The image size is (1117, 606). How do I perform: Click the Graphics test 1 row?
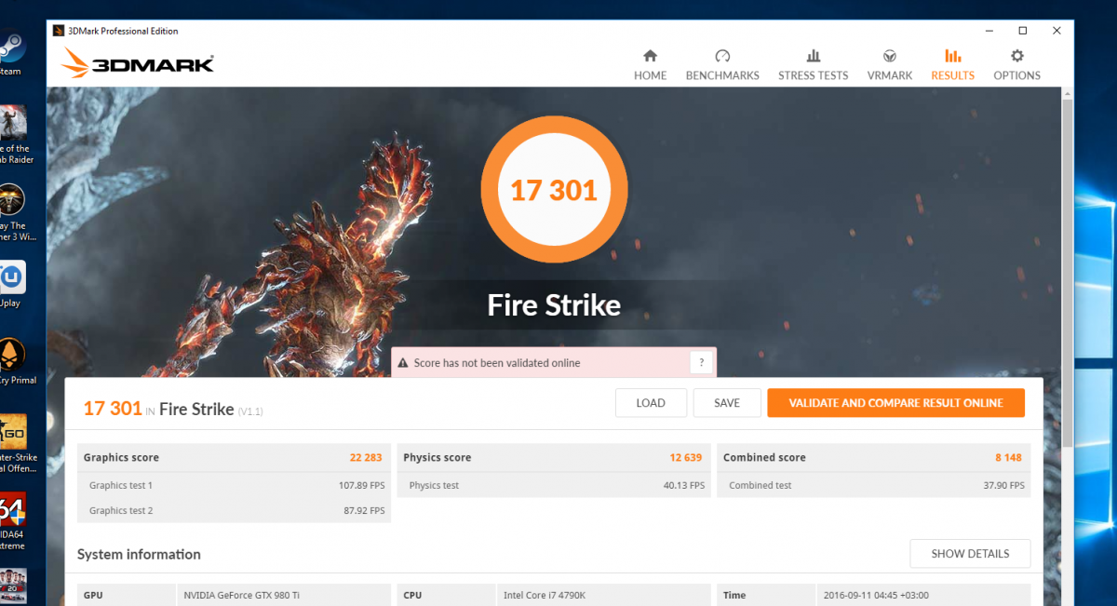[235, 485]
